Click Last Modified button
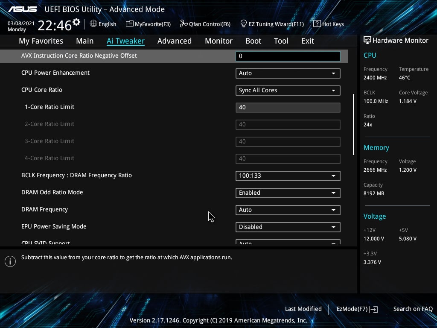Viewport: 437px width, 328px height. pyautogui.click(x=303, y=309)
